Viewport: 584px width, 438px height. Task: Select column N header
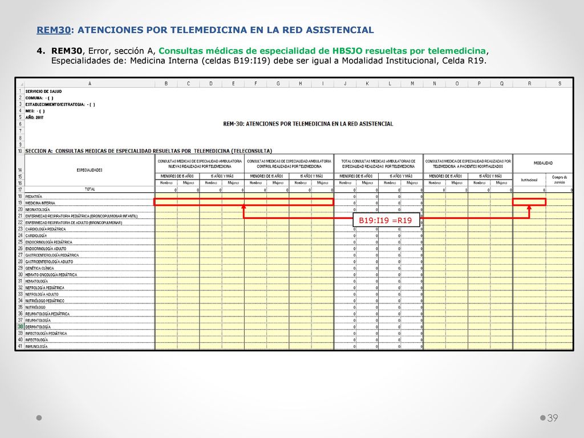point(434,84)
